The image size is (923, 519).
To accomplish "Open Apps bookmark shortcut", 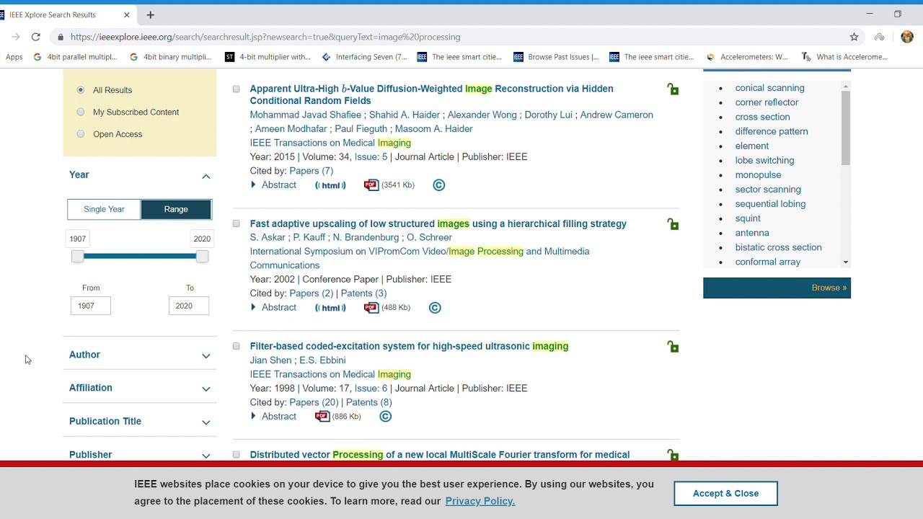I will click(x=14, y=57).
